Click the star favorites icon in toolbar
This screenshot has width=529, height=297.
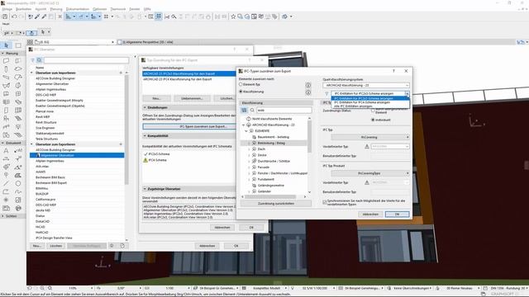click(x=233, y=16)
